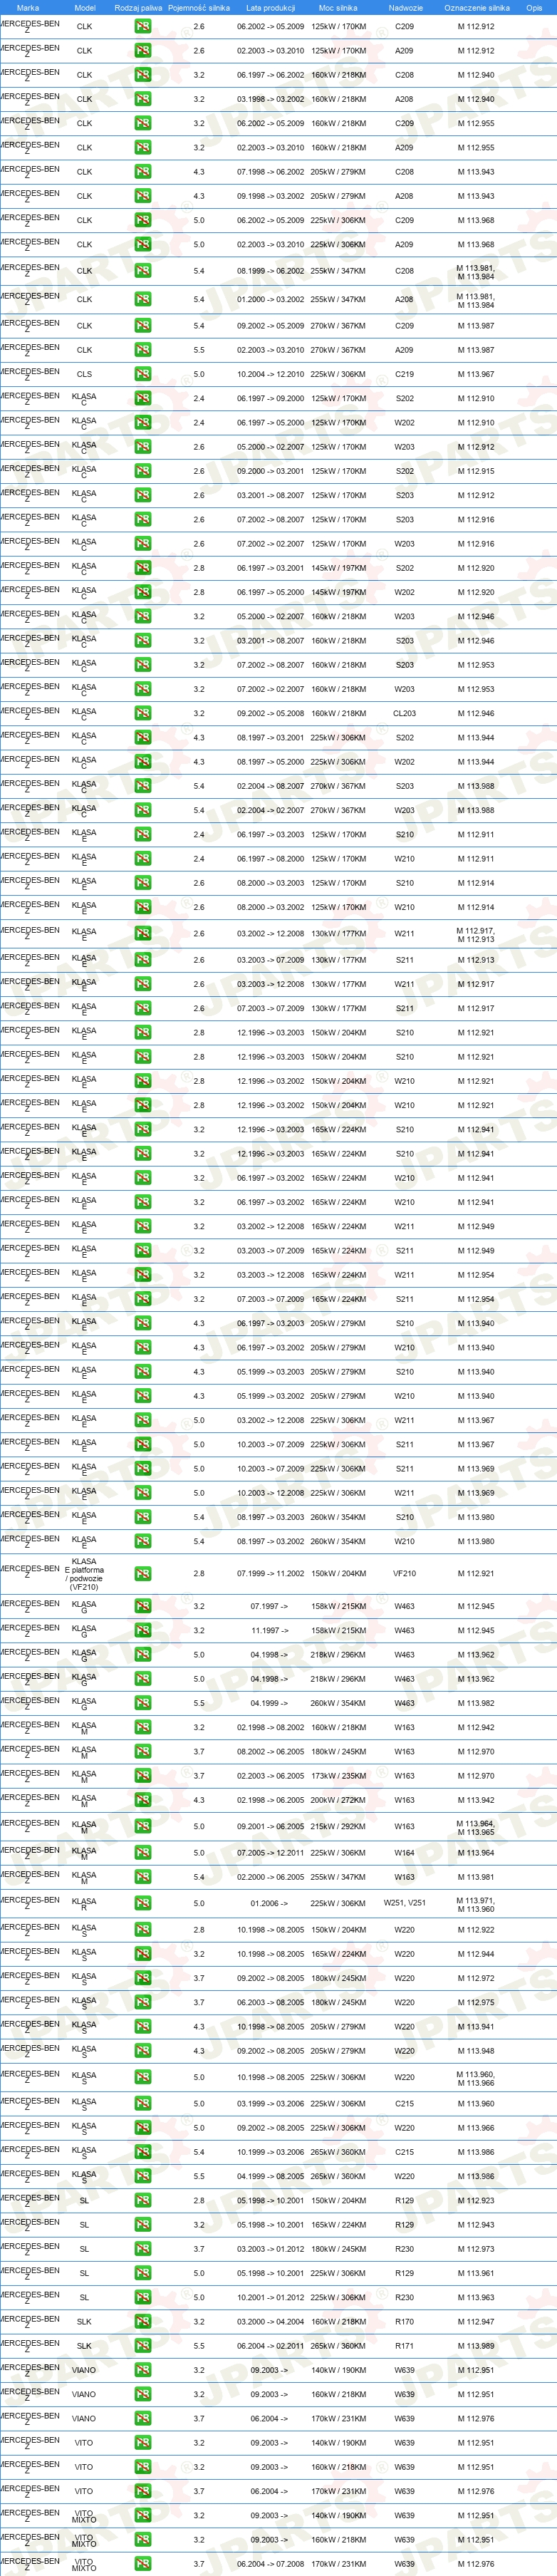Click fuel icon in Klasa S C215 M 113.986 row
This screenshot has width=557, height=2576.
(x=143, y=2152)
